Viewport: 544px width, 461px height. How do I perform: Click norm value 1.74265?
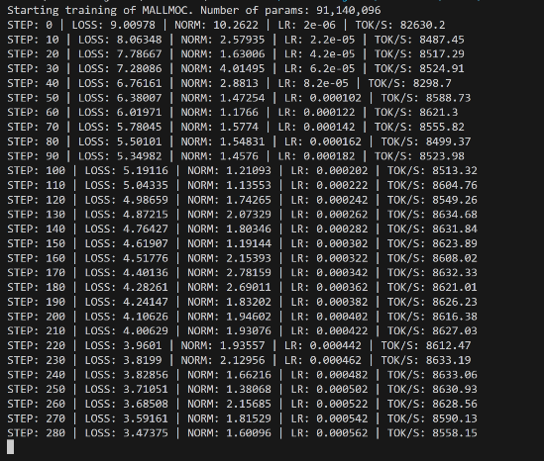(x=249, y=200)
